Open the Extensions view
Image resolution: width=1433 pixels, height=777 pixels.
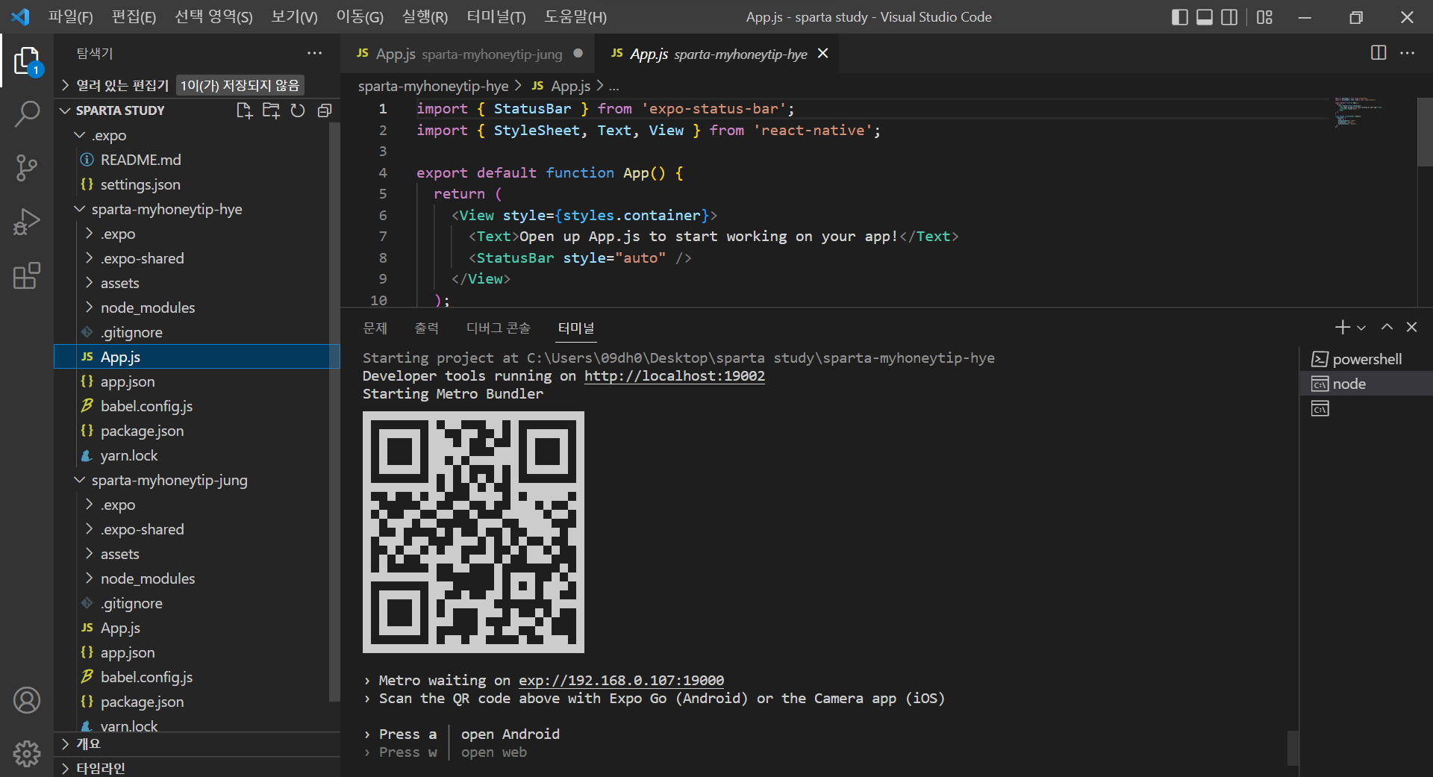pos(27,275)
